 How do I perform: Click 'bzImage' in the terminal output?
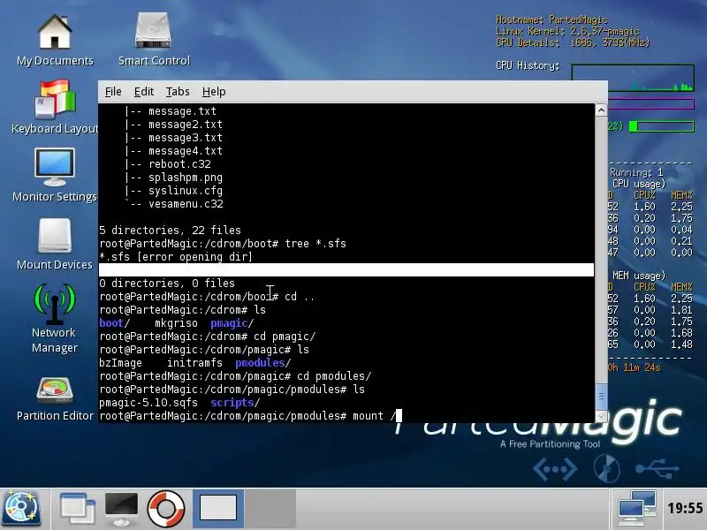coord(120,363)
